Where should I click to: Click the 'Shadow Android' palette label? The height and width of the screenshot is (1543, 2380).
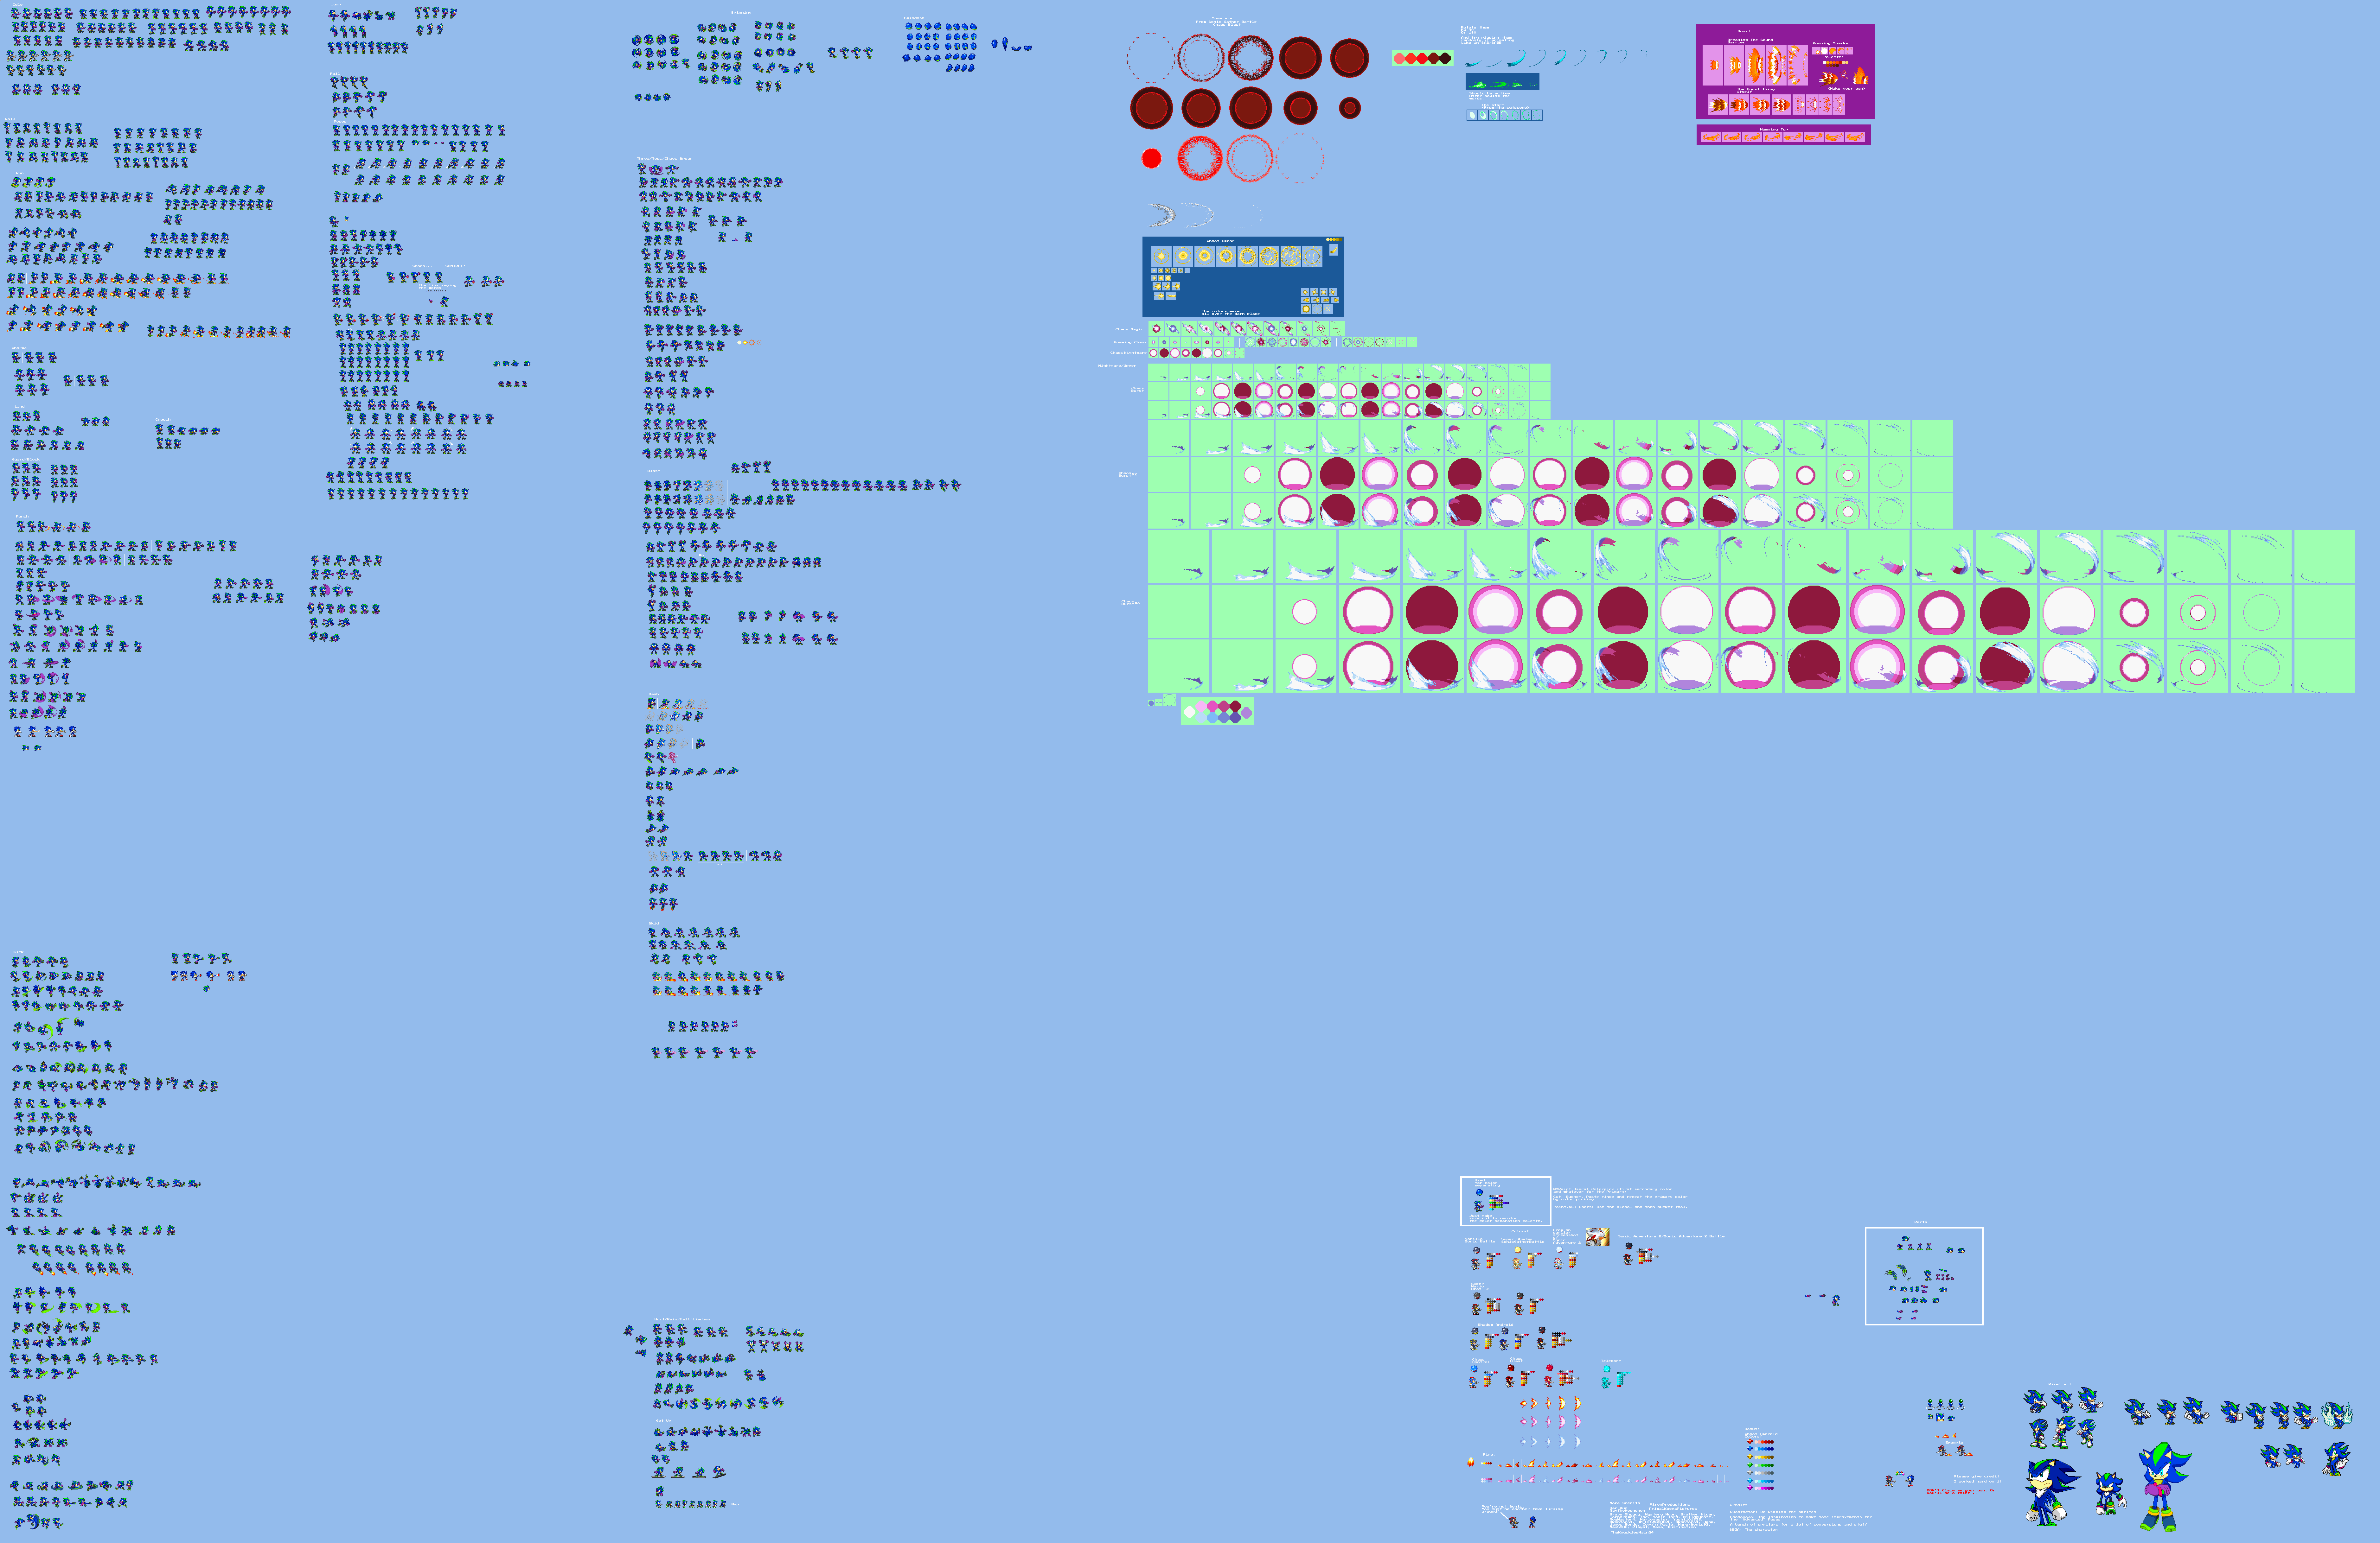pyautogui.click(x=1496, y=1325)
